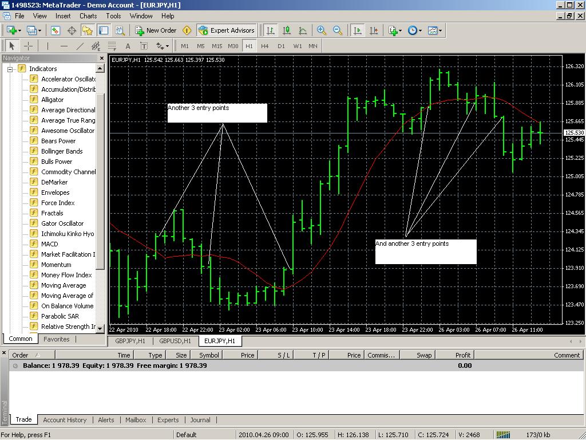Open the Charts menu
This screenshot has height=440, width=586.
88,15
